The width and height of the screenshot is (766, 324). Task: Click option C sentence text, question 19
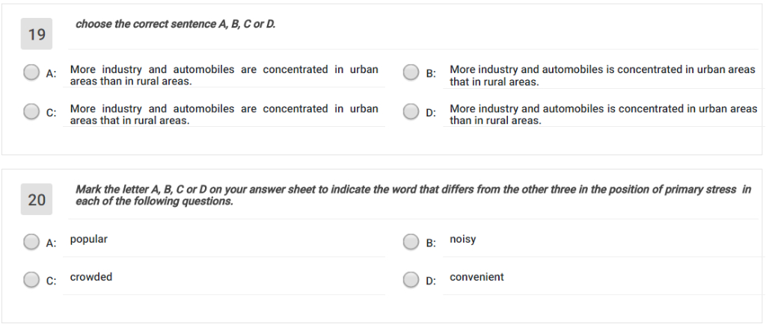pos(224,114)
